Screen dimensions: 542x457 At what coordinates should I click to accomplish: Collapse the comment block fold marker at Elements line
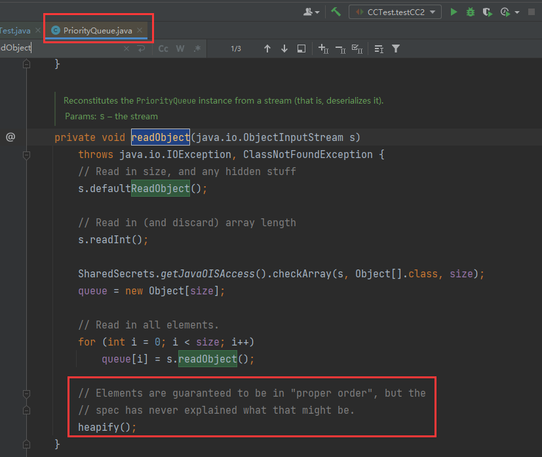click(x=27, y=393)
